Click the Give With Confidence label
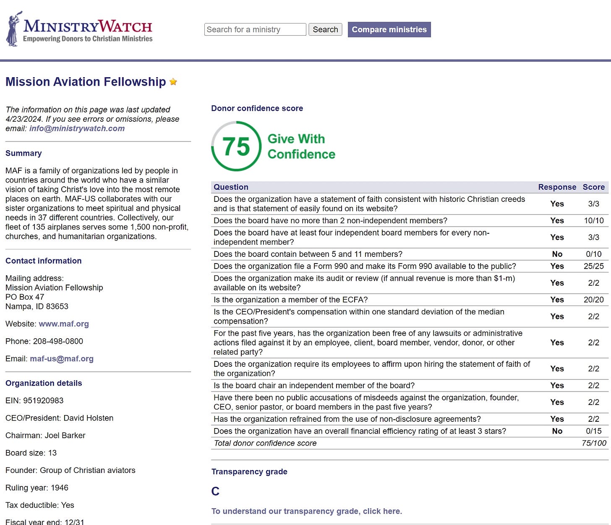Screen dimensions: 611x525 click(301, 146)
